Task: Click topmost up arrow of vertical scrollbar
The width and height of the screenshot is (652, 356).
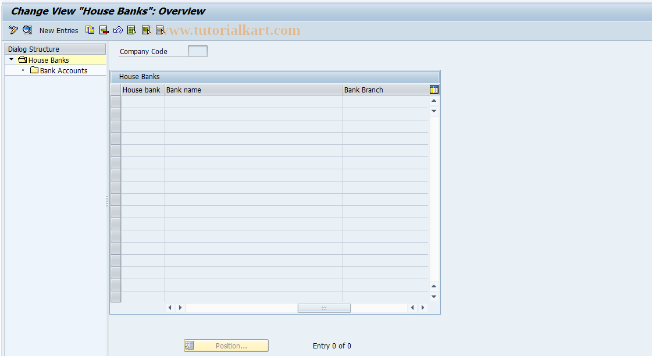Action: tap(434, 101)
